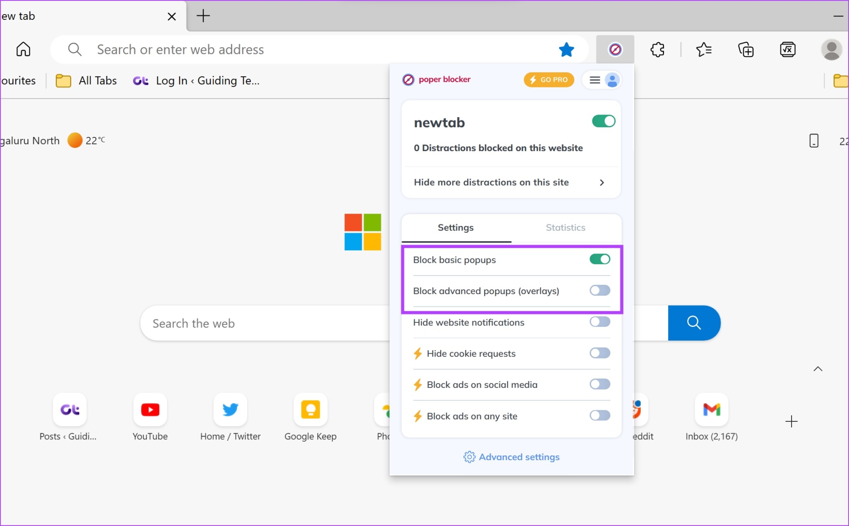
Task: Open Advanced settings link
Action: coord(511,457)
